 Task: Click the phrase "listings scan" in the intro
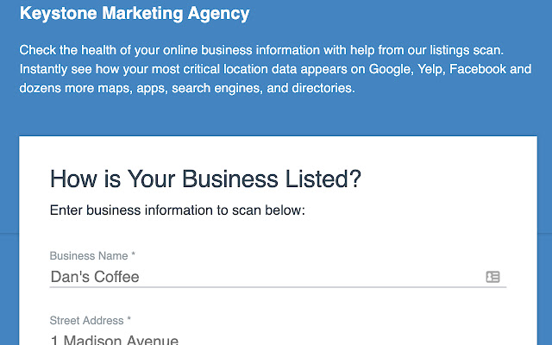click(x=482, y=49)
